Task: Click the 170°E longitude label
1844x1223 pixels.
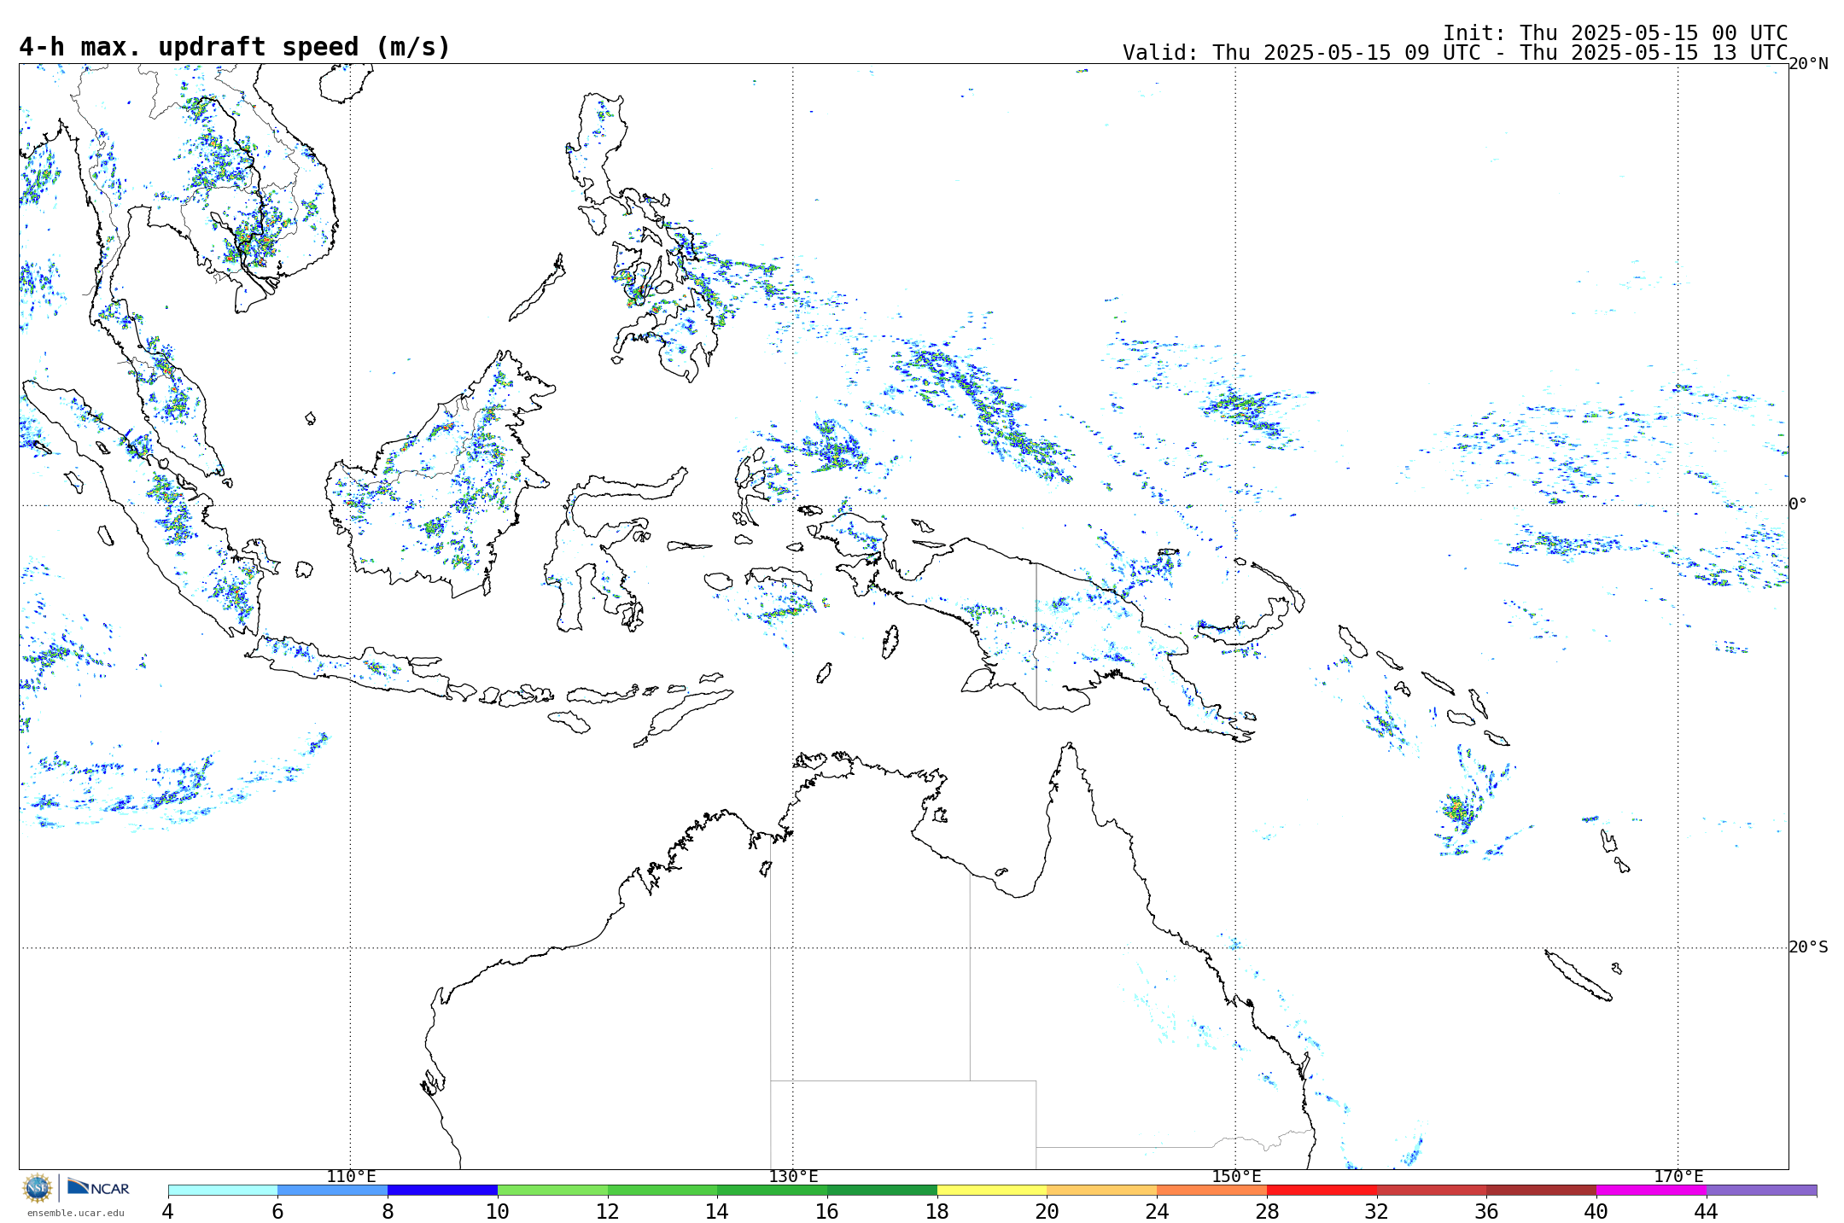Action: coord(1678,1177)
